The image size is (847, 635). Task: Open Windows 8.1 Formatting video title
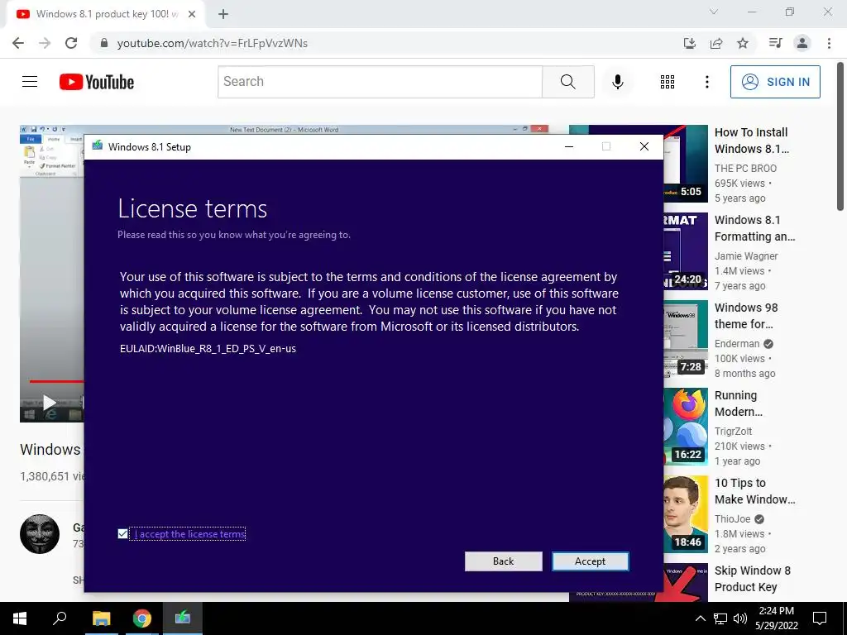coord(754,228)
